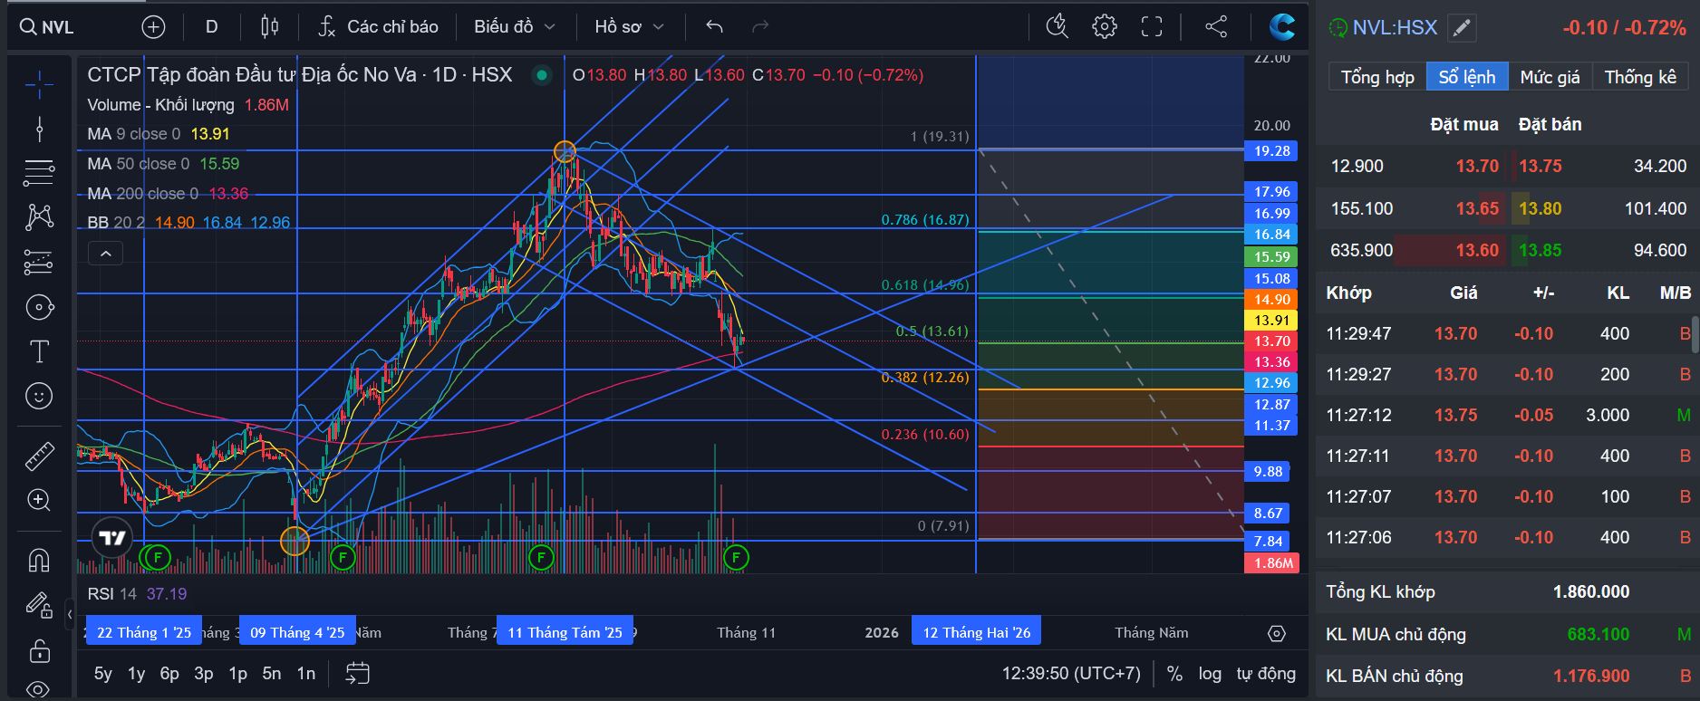Select the 1p time range

click(x=237, y=674)
